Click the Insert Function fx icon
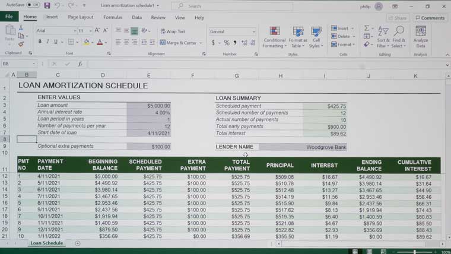Image resolution: width=451 pixels, height=254 pixels. pos(79,63)
